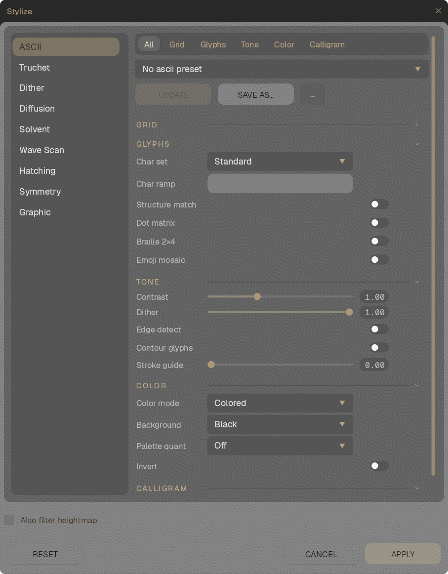The height and width of the screenshot is (574, 448).
Task: Click the Dither value field 1.00
Action: click(x=374, y=312)
